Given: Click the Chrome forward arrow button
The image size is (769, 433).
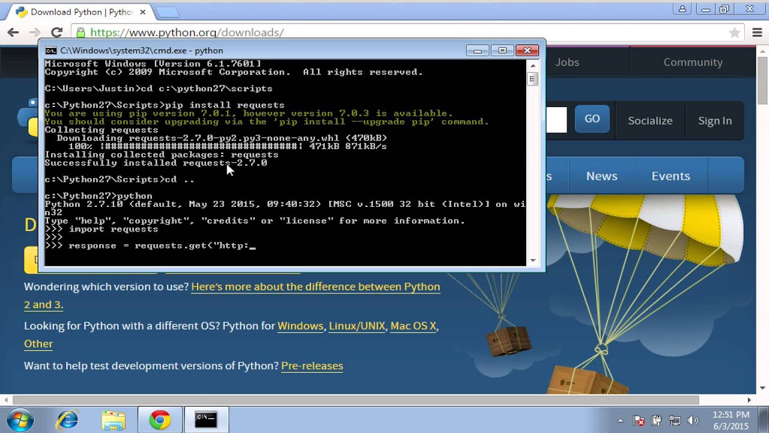Looking at the screenshot, I should point(35,32).
